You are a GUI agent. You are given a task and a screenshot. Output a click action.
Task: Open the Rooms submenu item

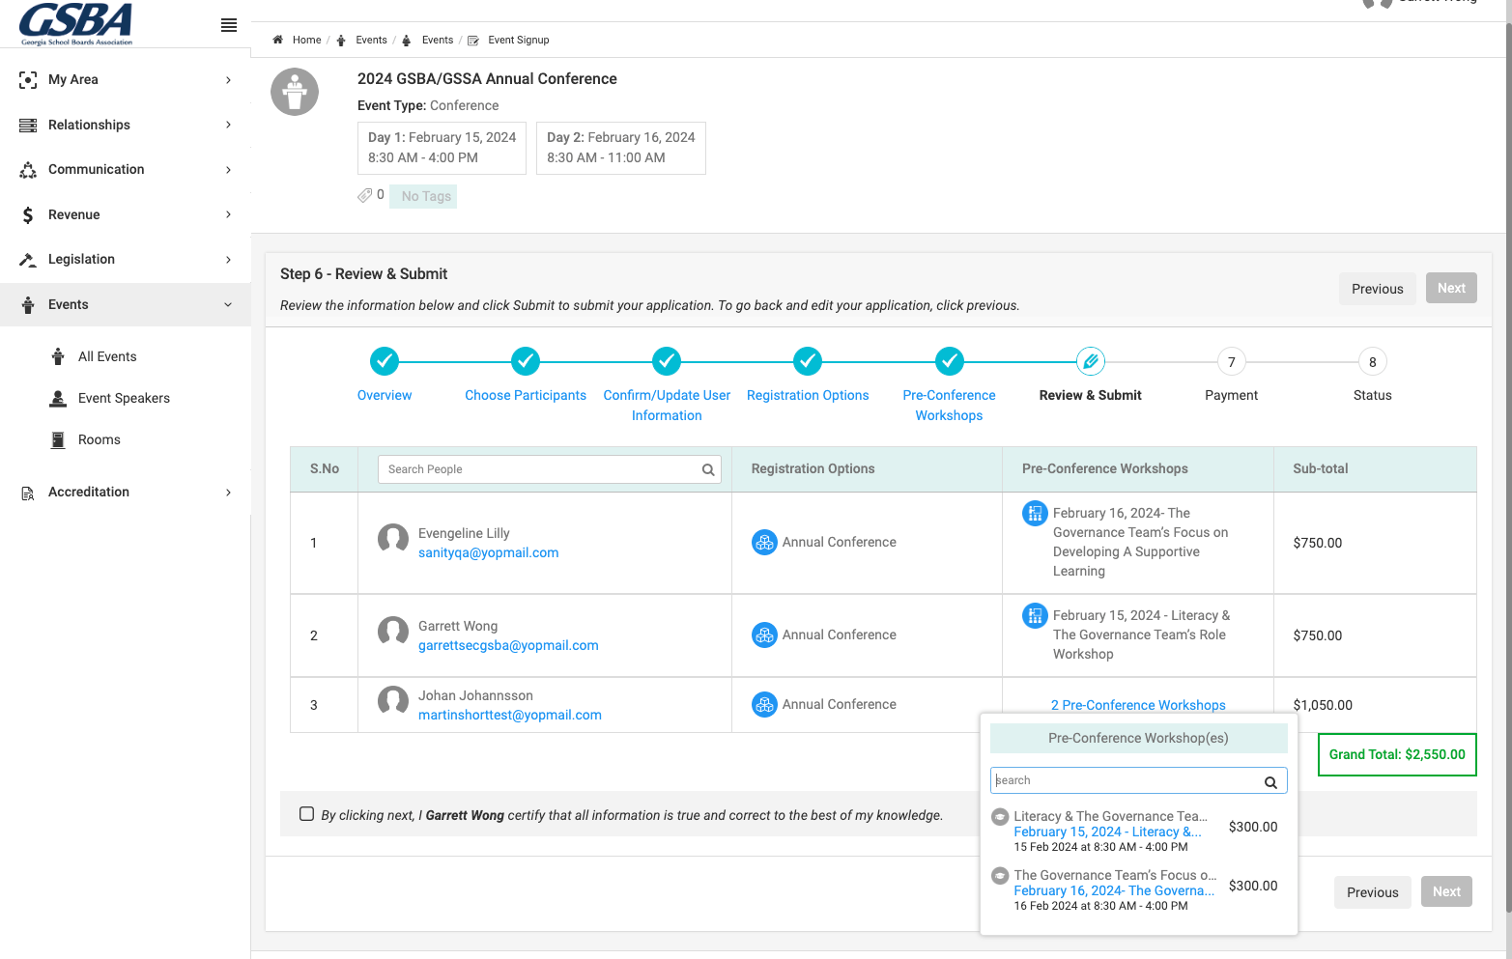[100, 439]
